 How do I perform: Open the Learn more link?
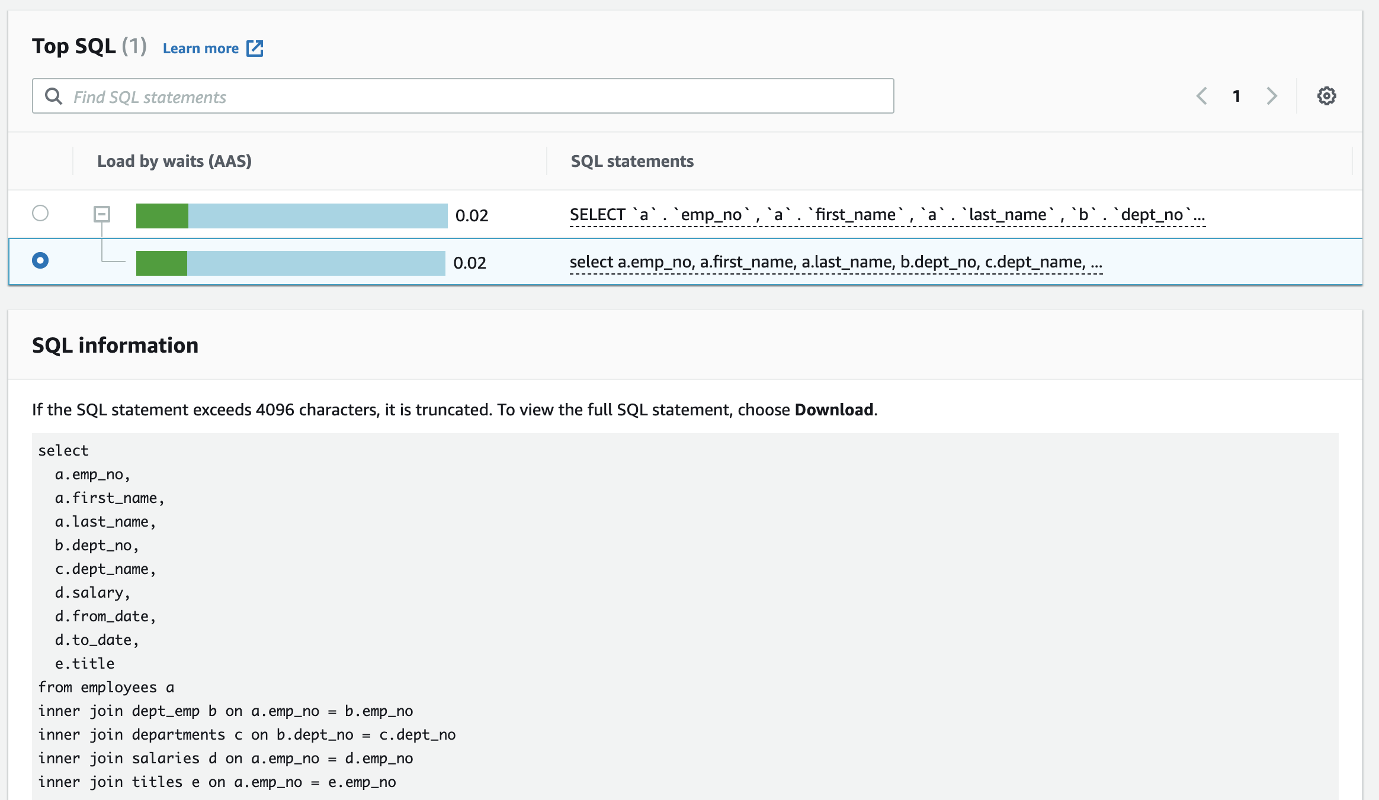point(200,49)
